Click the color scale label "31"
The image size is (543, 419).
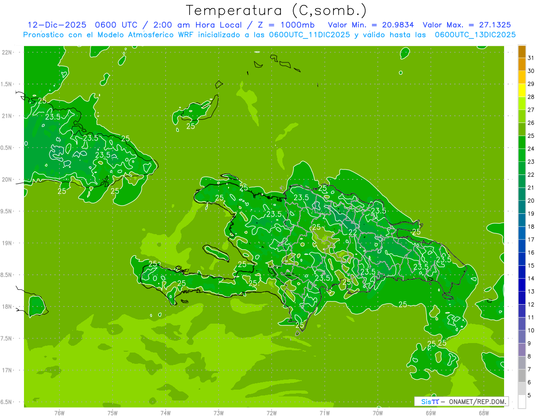531,58
